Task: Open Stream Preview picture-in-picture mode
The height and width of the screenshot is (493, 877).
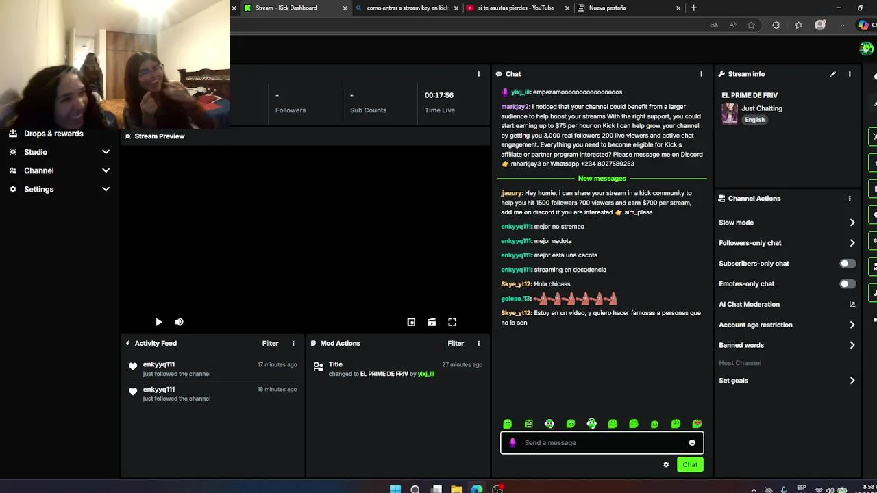Action: tap(411, 322)
